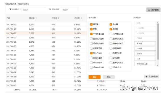Uncheck the 平均点击花费 checkbox
Screen dimensions: 161x93
click(91, 34)
